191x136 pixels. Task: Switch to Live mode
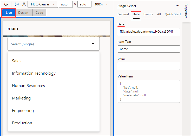click(x=9, y=13)
